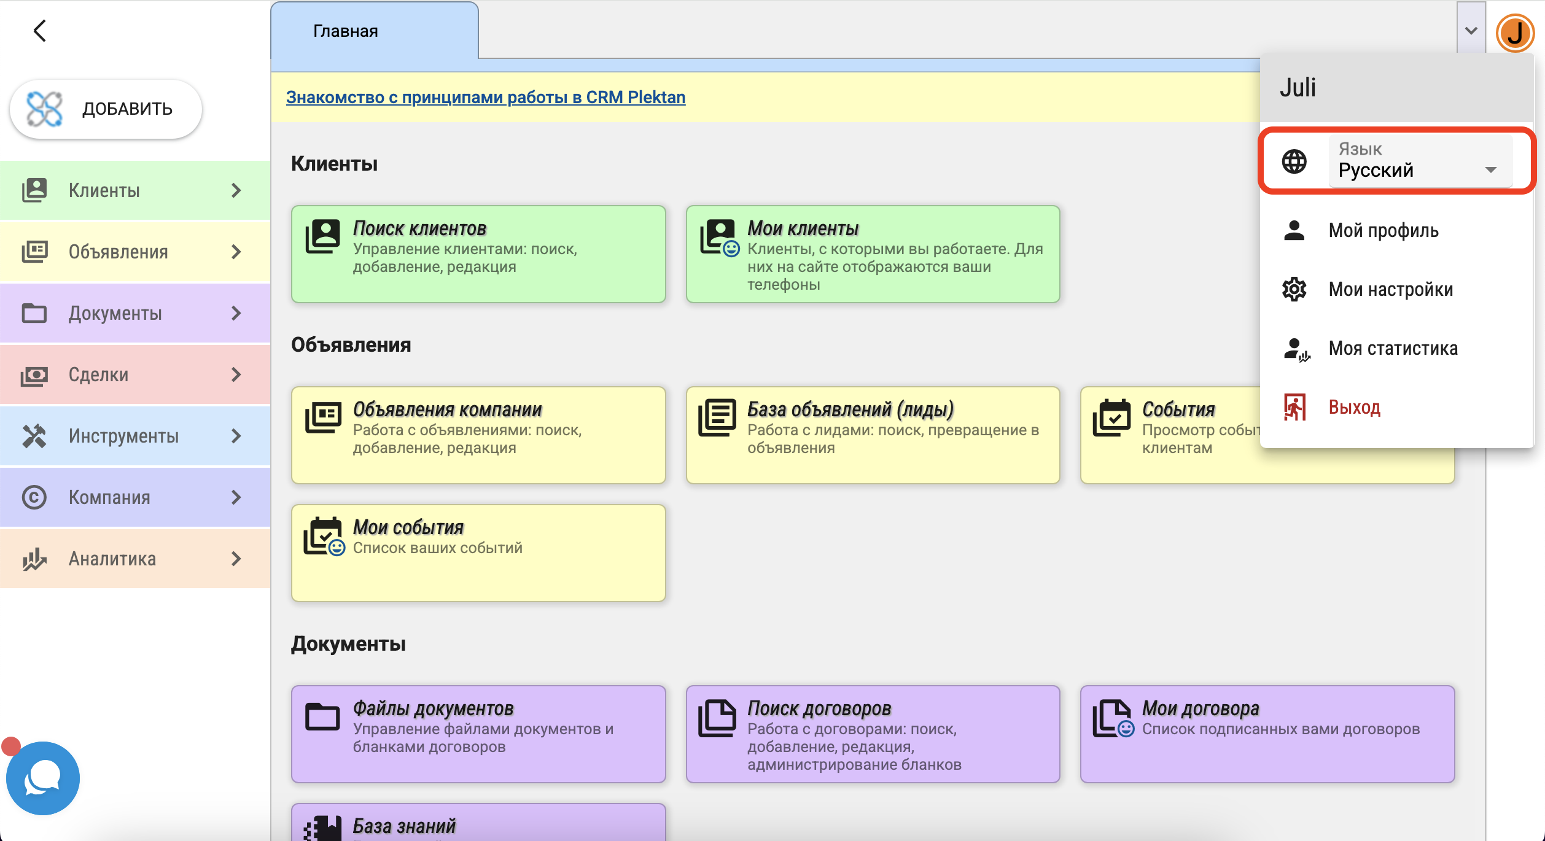Image resolution: width=1545 pixels, height=841 pixels.
Task: Expand the Клиенты sidebar section
Action: tap(135, 190)
